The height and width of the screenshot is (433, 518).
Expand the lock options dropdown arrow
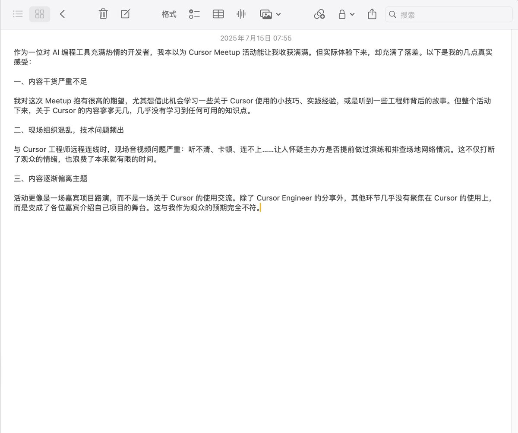352,14
